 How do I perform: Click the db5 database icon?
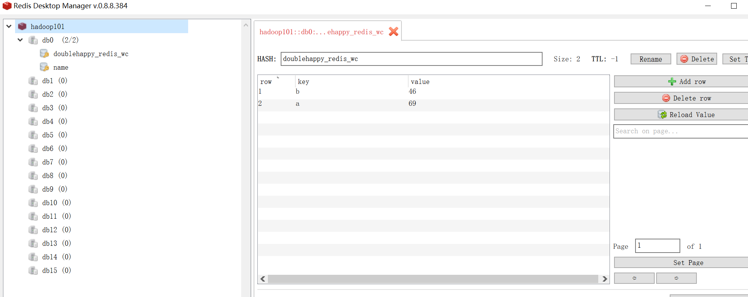coord(33,135)
